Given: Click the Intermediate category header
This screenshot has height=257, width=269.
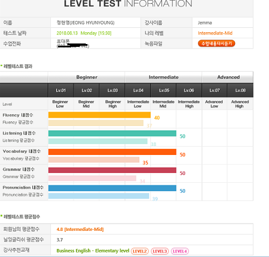Looking at the screenshot, I should (x=164, y=77).
